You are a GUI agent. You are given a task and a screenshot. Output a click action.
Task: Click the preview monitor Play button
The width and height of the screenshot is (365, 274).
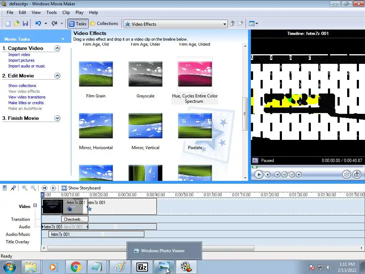pyautogui.click(x=259, y=174)
